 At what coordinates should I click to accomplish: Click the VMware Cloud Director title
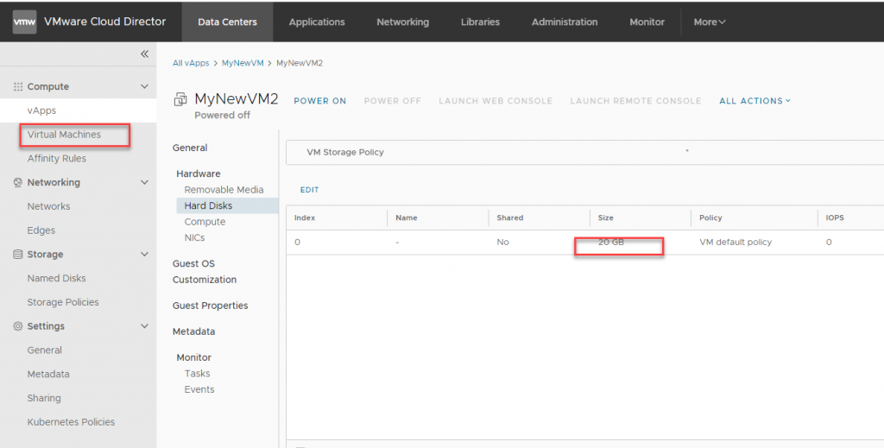tap(104, 22)
